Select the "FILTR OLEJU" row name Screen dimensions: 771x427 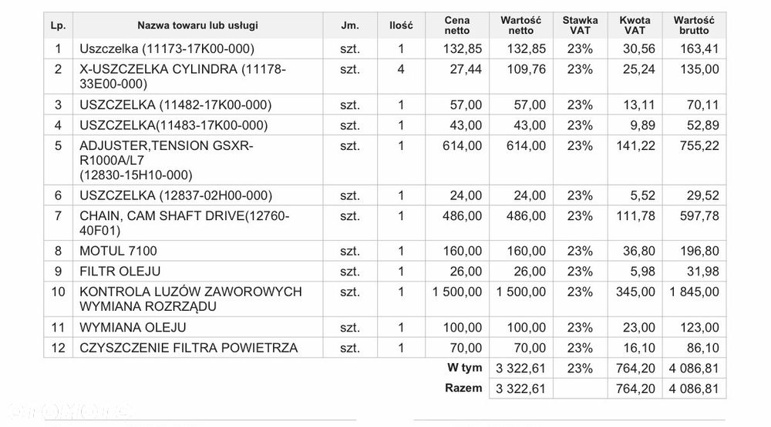pos(120,272)
